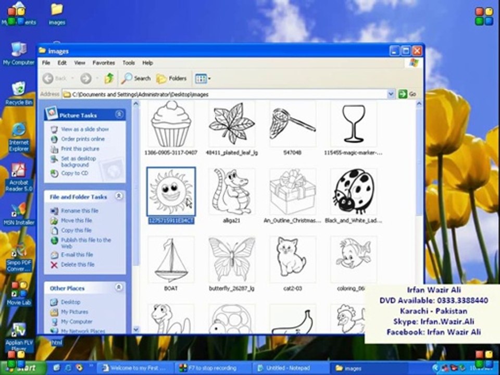Viewport: 500px width, 375px height.
Task: Go up one folder level
Action: click(109, 78)
